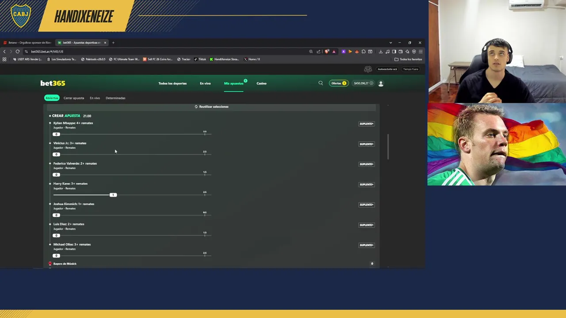Click the orange play extension icon

pos(350,51)
